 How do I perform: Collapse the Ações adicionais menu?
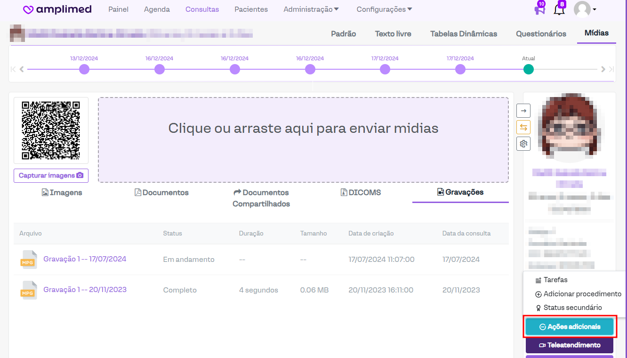tap(570, 327)
